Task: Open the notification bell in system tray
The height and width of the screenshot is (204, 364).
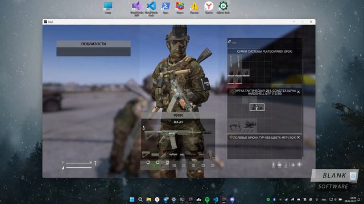Action: (359, 199)
